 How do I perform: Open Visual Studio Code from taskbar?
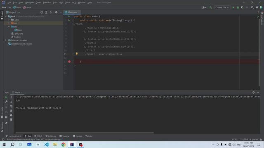point(47,144)
